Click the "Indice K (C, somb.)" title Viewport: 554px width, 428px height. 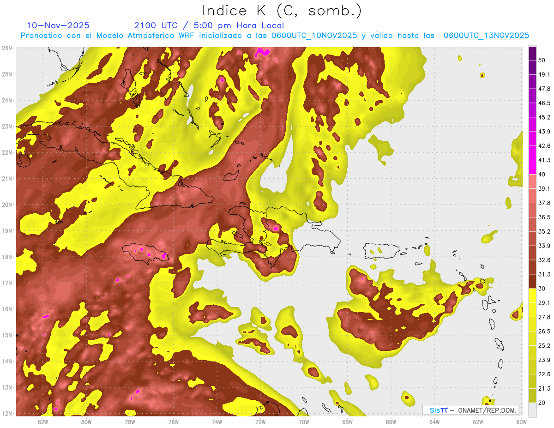pyautogui.click(x=282, y=11)
